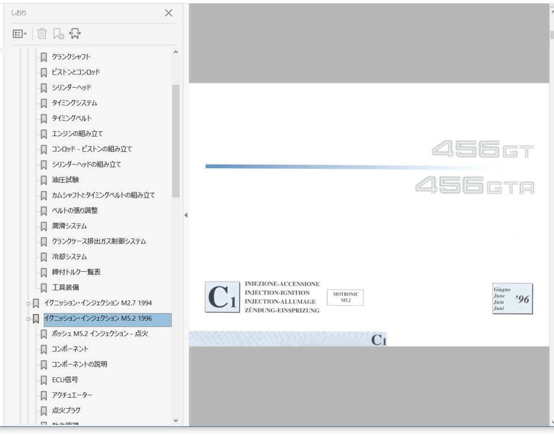Click the bookmark icon beside ECU信号
The height and width of the screenshot is (435, 554).
click(44, 380)
